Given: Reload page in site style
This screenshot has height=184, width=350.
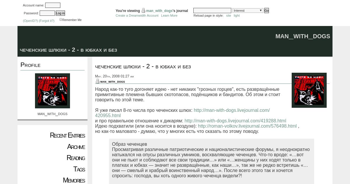Looking at the screenshot, I should pos(228,15).
